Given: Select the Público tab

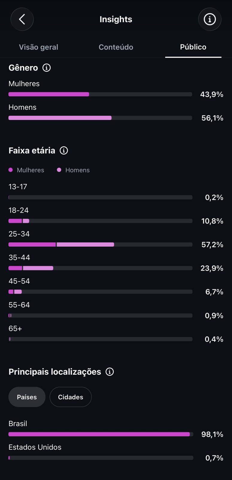Looking at the screenshot, I should click(193, 47).
